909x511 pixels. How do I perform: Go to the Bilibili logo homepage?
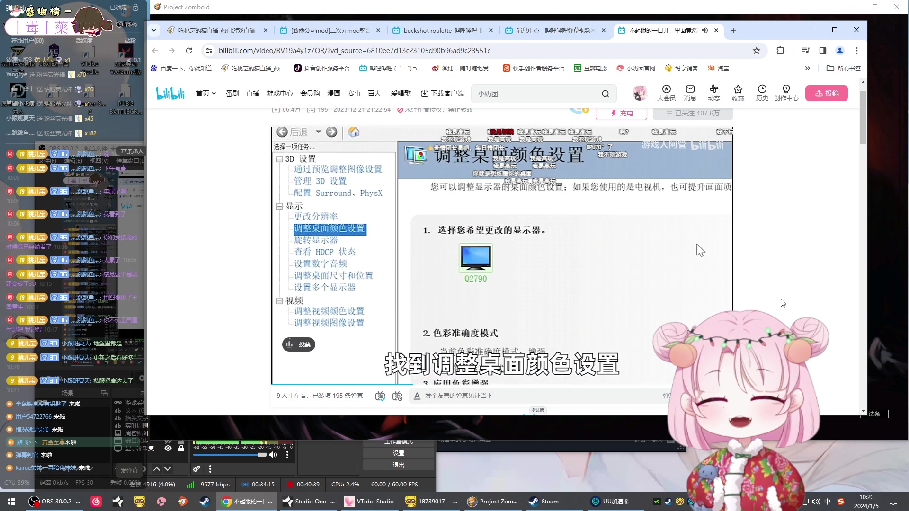coord(170,93)
